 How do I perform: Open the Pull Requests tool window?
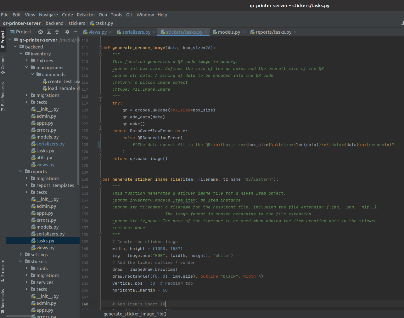click(x=3, y=96)
